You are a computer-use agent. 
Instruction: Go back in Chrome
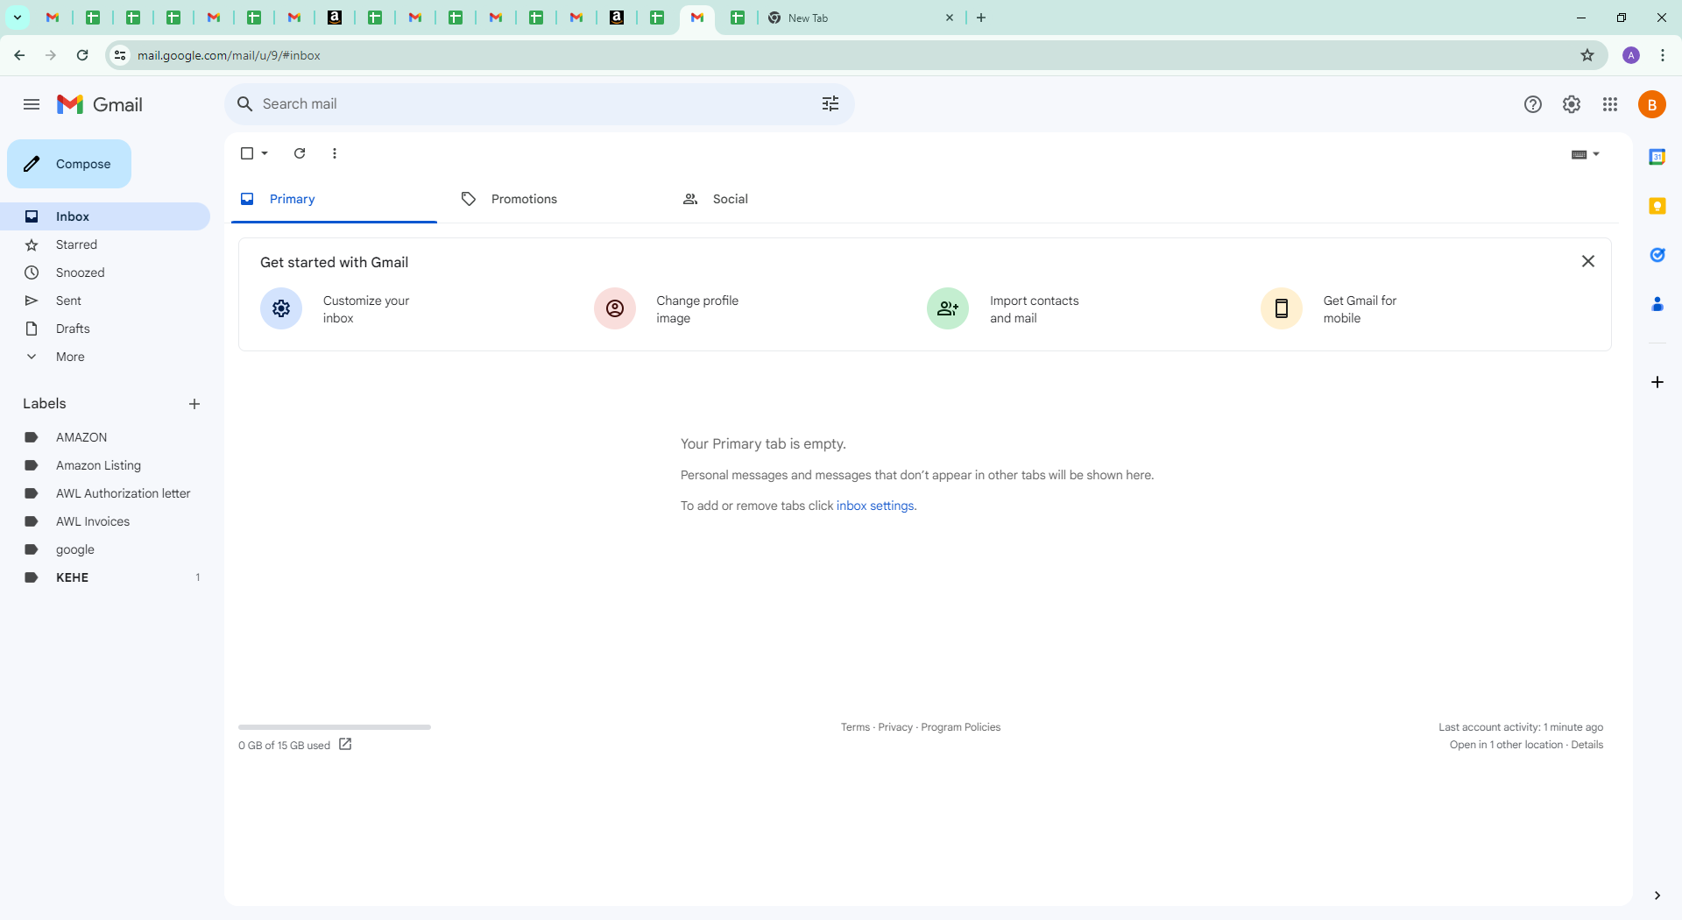point(19,55)
